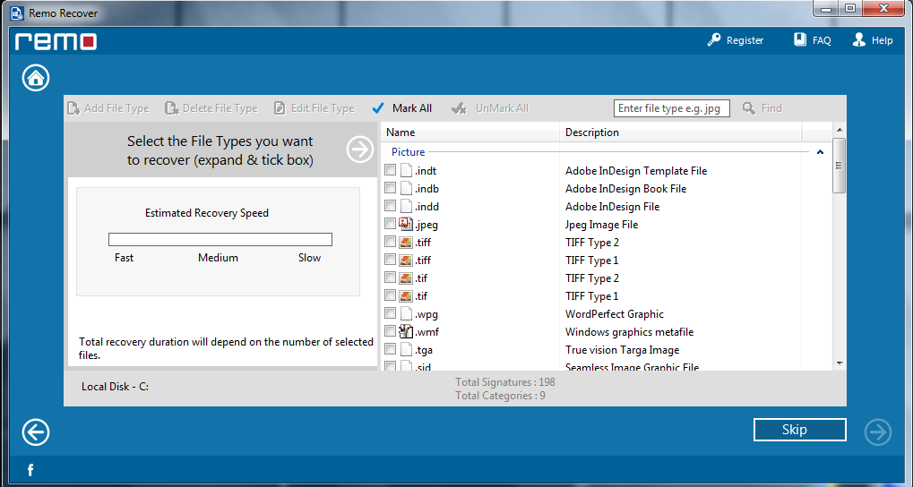Tick the TIFF Type 2 .tiff checkbox
Viewport: 913px width, 487px height.
coord(390,242)
